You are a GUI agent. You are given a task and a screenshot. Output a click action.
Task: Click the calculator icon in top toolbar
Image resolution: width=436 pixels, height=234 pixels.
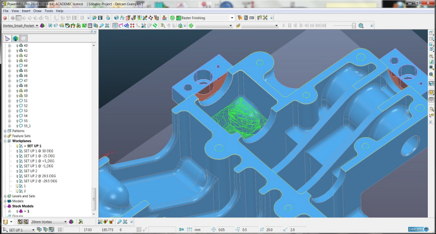(x=246, y=18)
